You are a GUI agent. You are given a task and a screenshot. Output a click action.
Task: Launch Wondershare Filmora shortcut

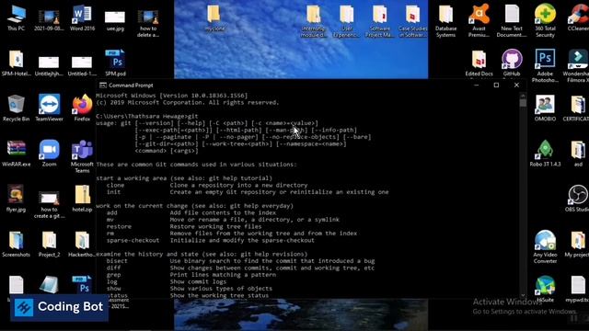(577, 66)
